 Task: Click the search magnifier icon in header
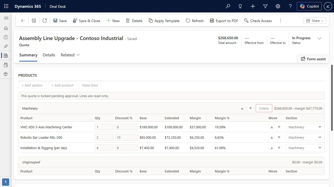pyautogui.click(x=228, y=6)
